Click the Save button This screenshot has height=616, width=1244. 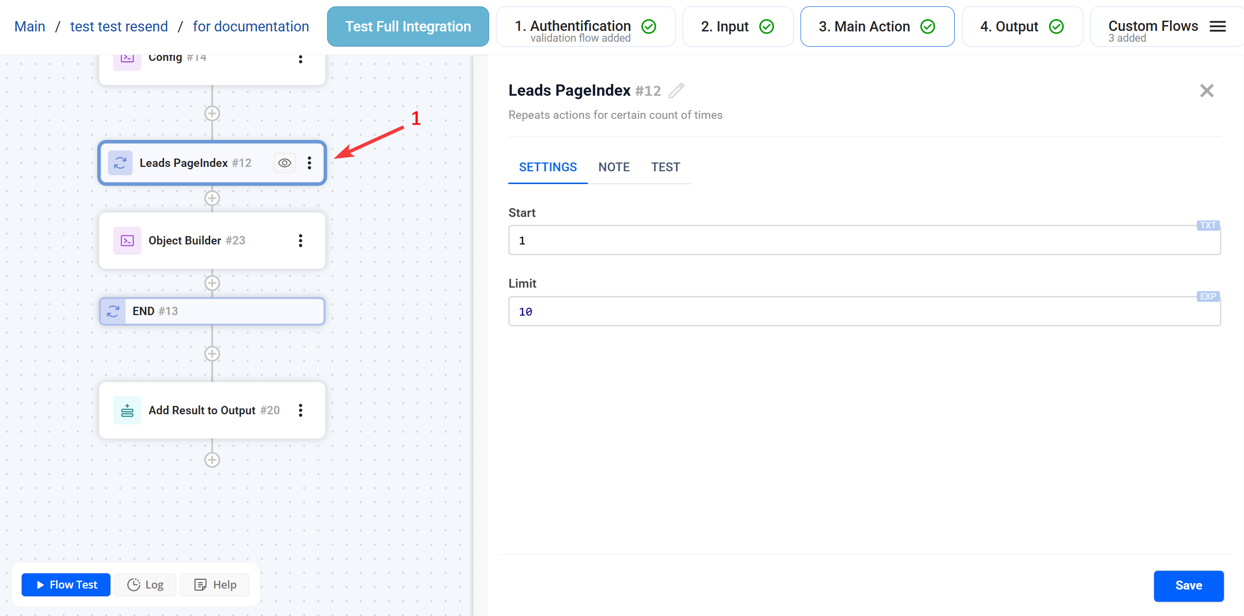(x=1189, y=586)
